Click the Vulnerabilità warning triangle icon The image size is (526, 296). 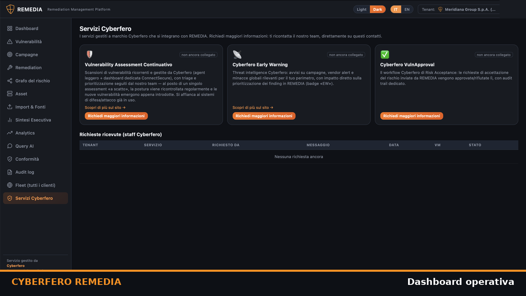coord(10,42)
